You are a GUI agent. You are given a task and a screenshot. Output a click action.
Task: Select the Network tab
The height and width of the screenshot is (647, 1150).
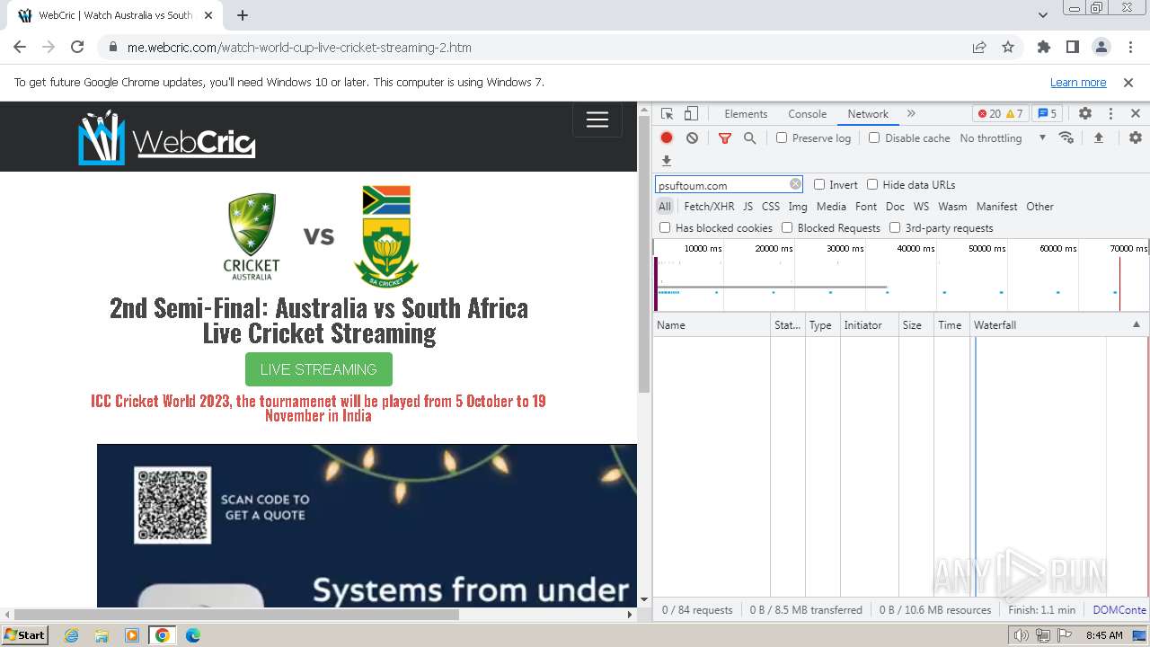click(x=868, y=114)
